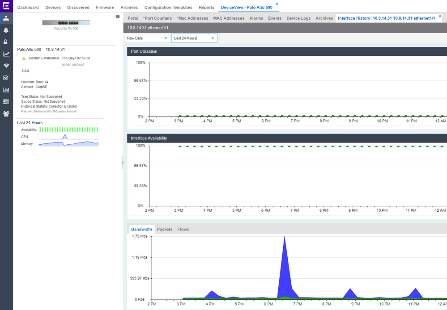Click the serial number 009401002445
The height and width of the screenshot is (310, 447).
click(73, 65)
